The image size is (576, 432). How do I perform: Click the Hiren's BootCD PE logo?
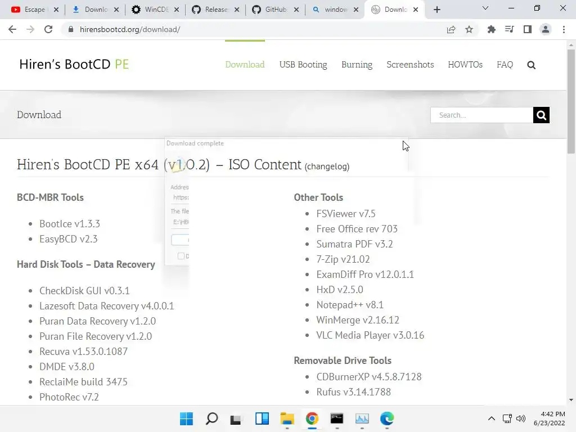pyautogui.click(x=74, y=64)
